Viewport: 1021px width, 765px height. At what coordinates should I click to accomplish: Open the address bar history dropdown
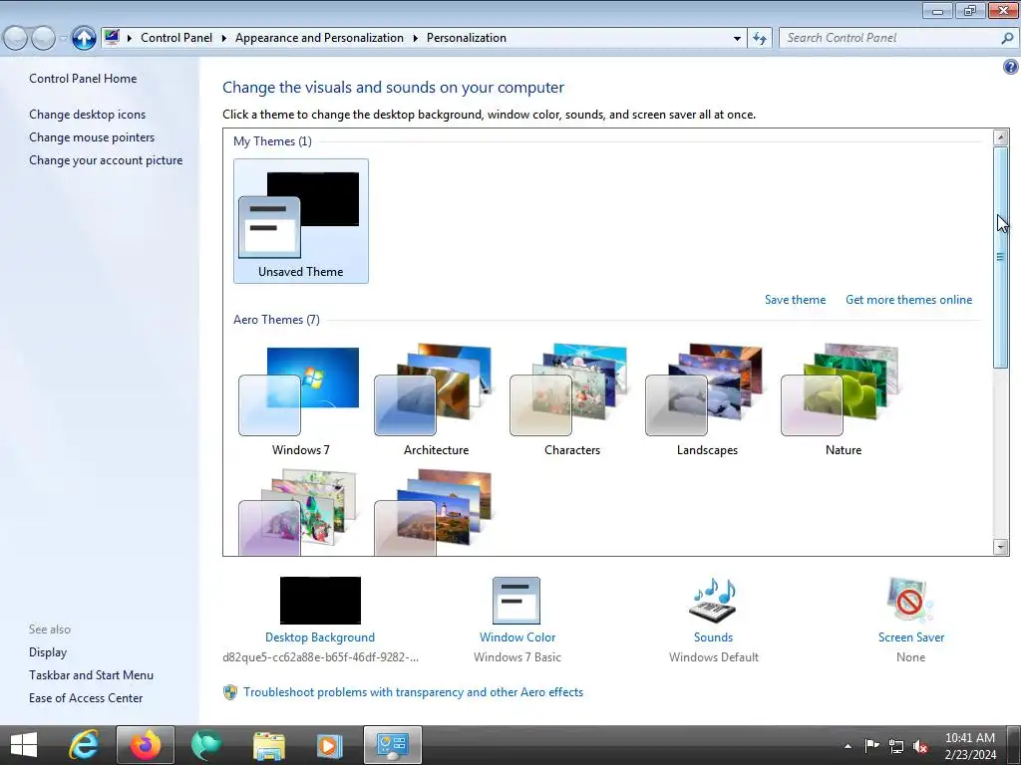pos(737,38)
